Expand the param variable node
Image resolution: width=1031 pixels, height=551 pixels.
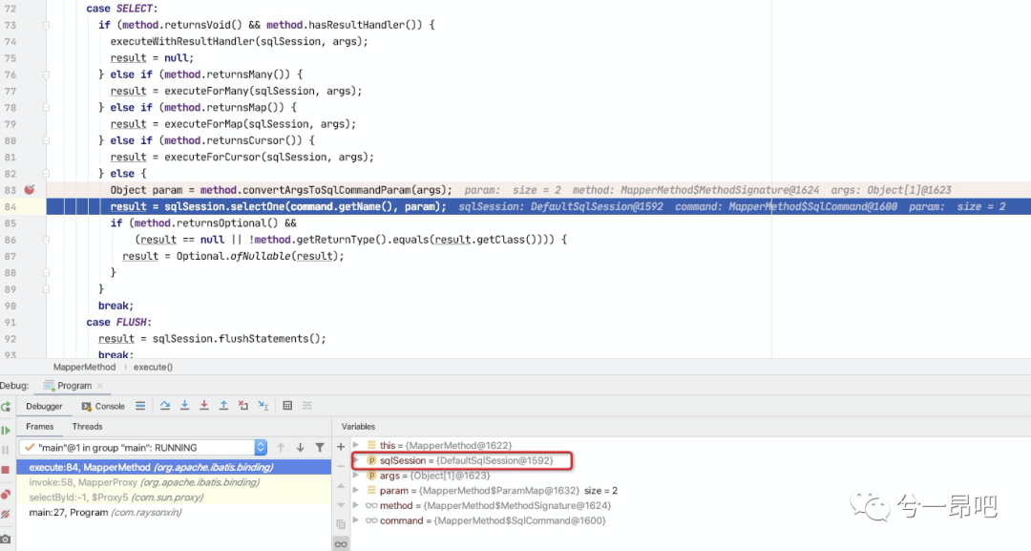pos(356,491)
